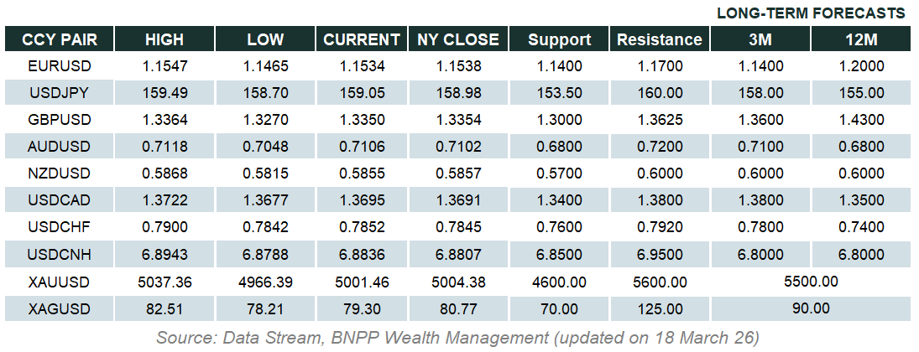The image size is (919, 352).
Task: Click the EURUSD current price 1.1534
Action: [362, 65]
